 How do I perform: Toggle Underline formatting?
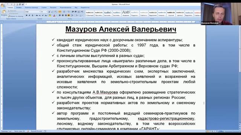coord(32,15)
